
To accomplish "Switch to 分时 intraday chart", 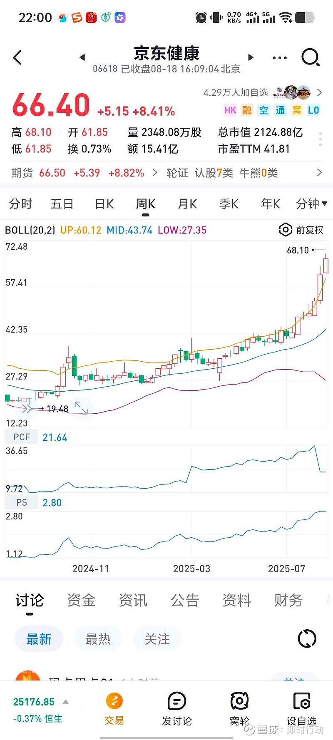I will (x=20, y=204).
